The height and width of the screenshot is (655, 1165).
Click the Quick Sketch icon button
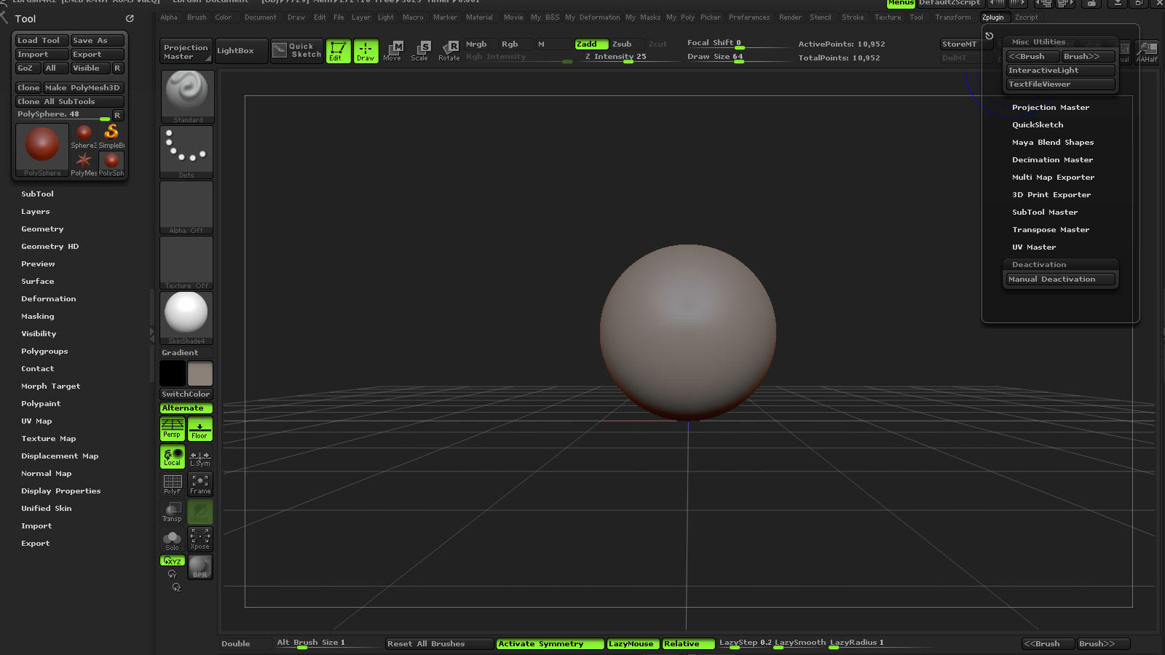point(296,50)
